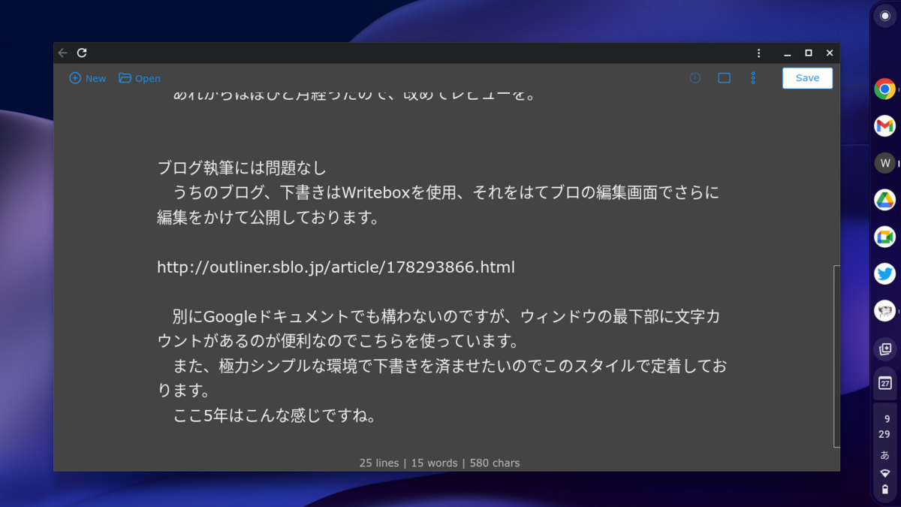Click the editor's vertical scrollbar
901x507 pixels.
coord(836,356)
